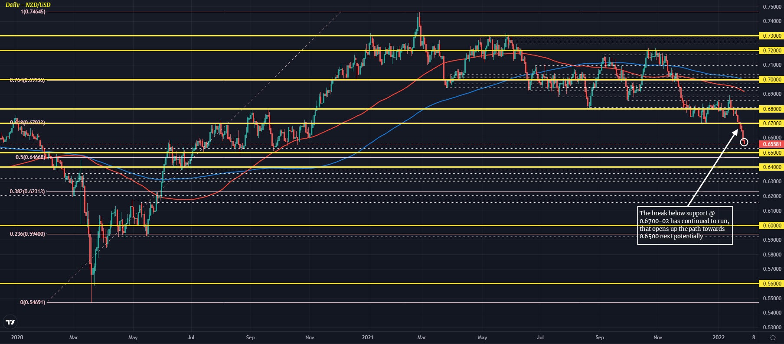This screenshot has width=784, height=344.
Task: Click the Nov label next to 2022
Action: click(x=658, y=337)
